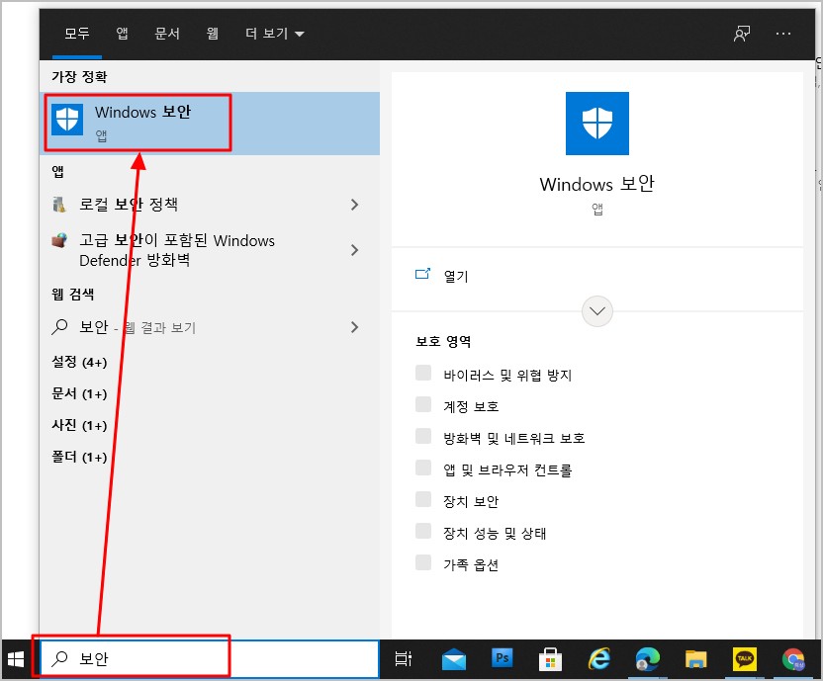Expand the 사진 (1+) results group

coord(79,425)
